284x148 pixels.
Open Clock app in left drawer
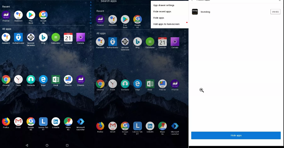(x=18, y=79)
